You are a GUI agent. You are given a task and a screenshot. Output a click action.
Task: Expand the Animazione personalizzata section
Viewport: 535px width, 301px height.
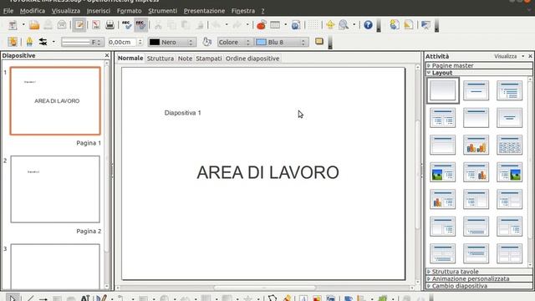point(479,278)
